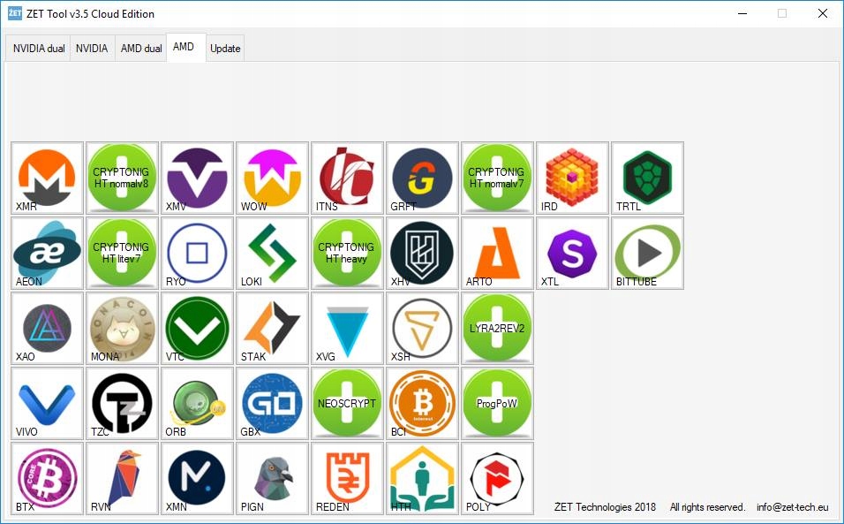Switch to the NVIDIA dual tab
The width and height of the screenshot is (844, 524).
[39, 49]
